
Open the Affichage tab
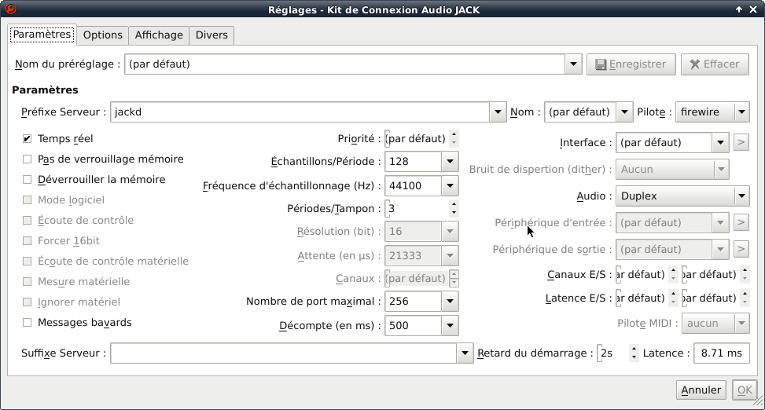159,35
